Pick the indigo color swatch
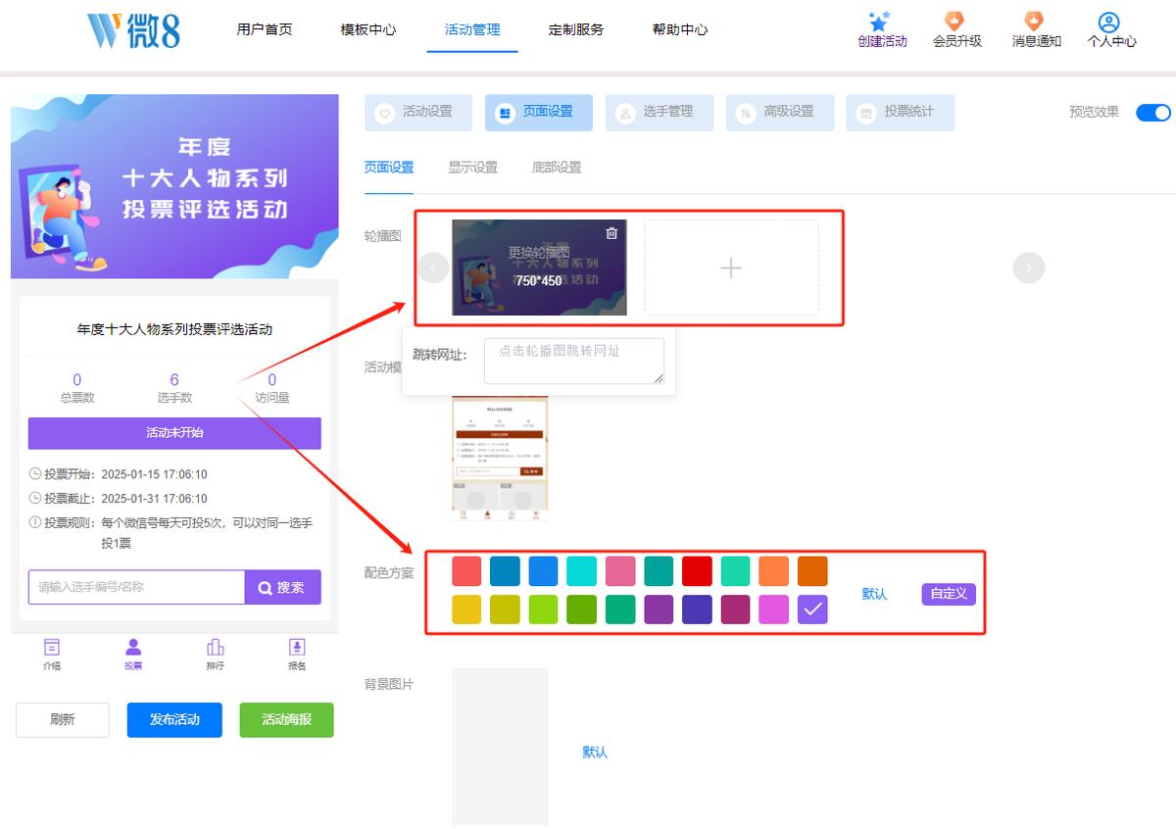Screen dimensions: 1176x829 tap(697, 610)
